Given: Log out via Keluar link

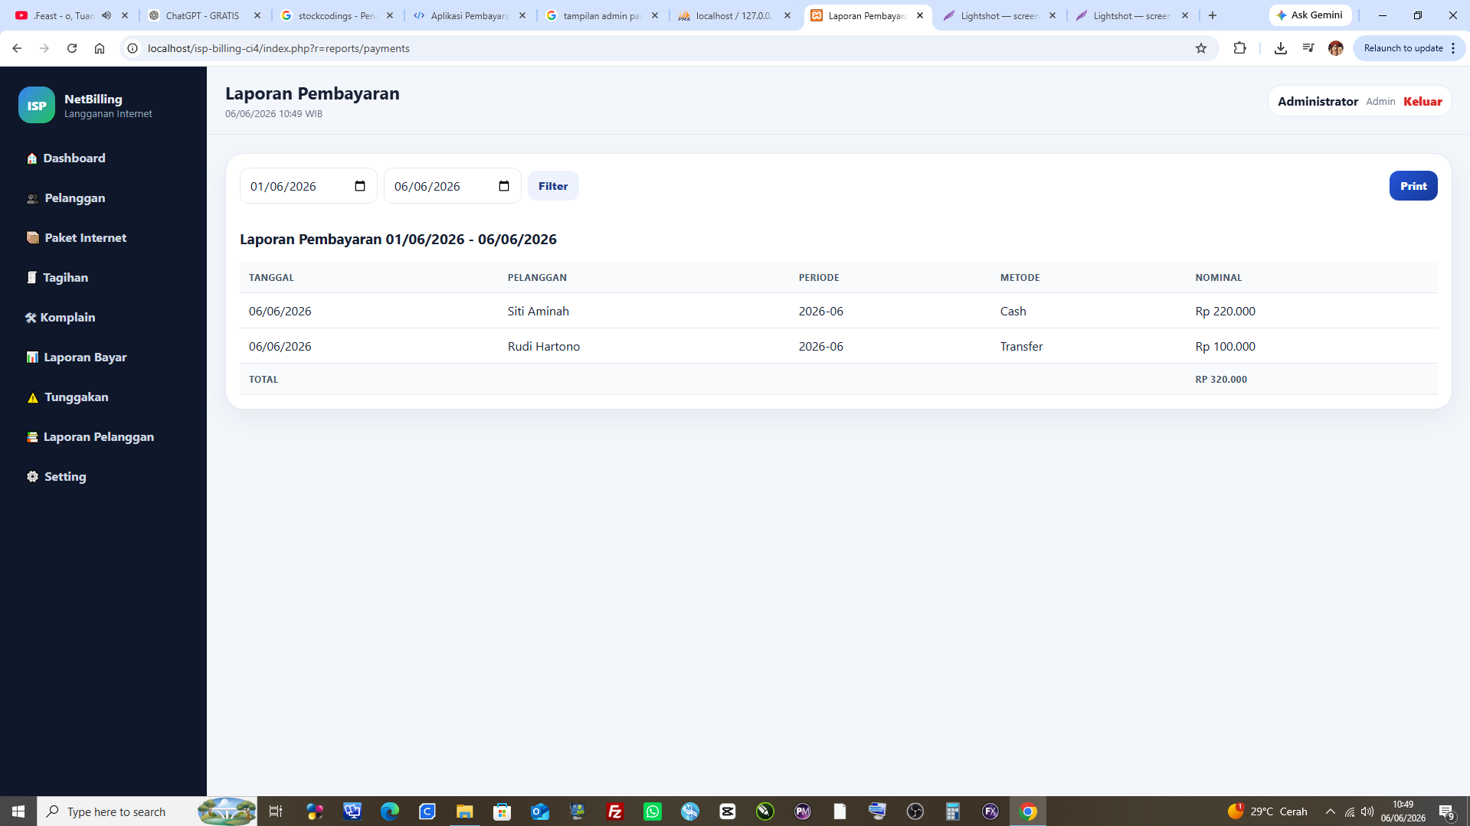Looking at the screenshot, I should point(1423,101).
